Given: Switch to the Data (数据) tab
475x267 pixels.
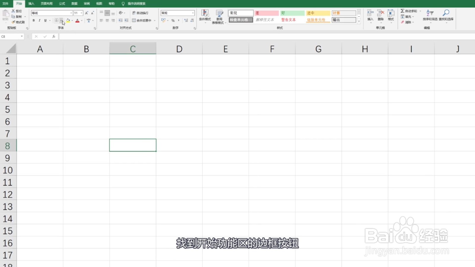Looking at the screenshot, I should (x=75, y=4).
